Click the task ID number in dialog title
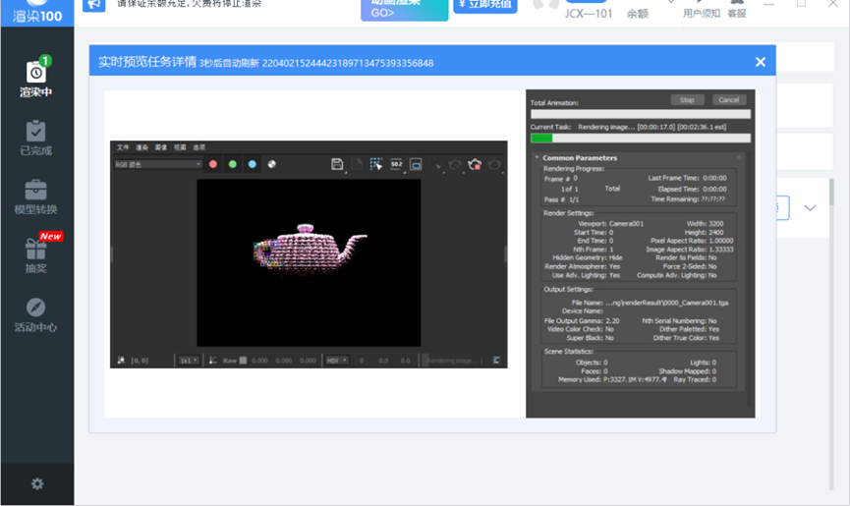The image size is (850, 506). coord(348,63)
